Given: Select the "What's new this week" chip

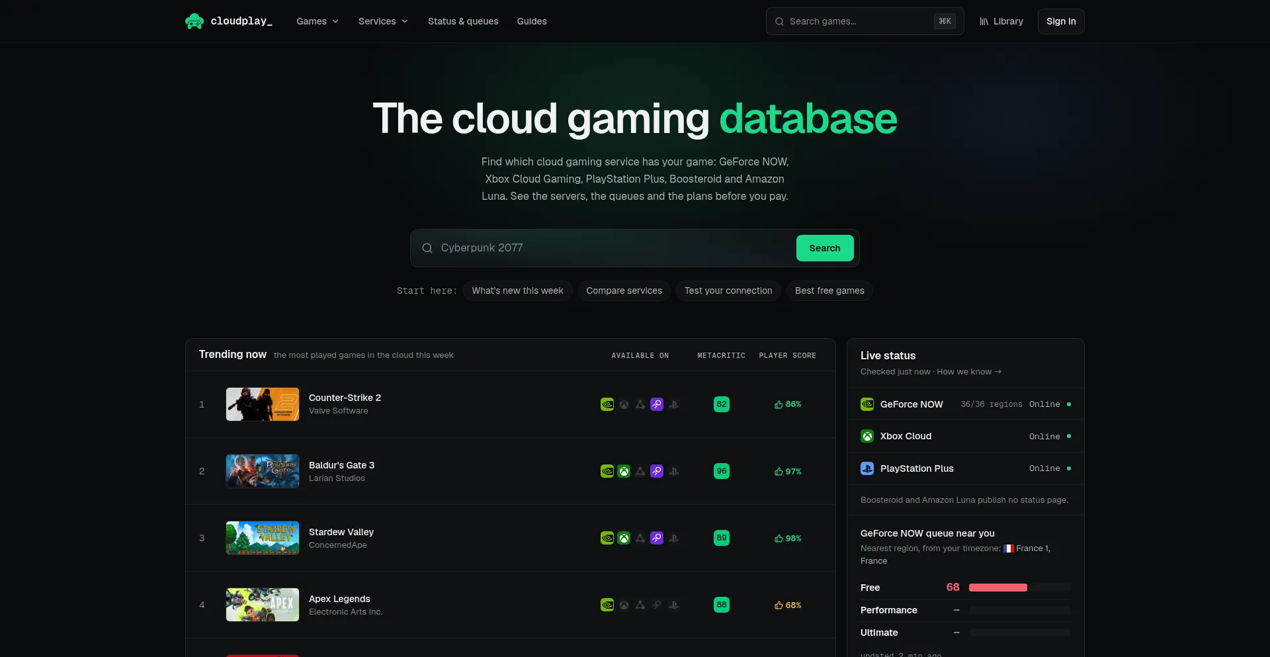Looking at the screenshot, I should coord(517,290).
